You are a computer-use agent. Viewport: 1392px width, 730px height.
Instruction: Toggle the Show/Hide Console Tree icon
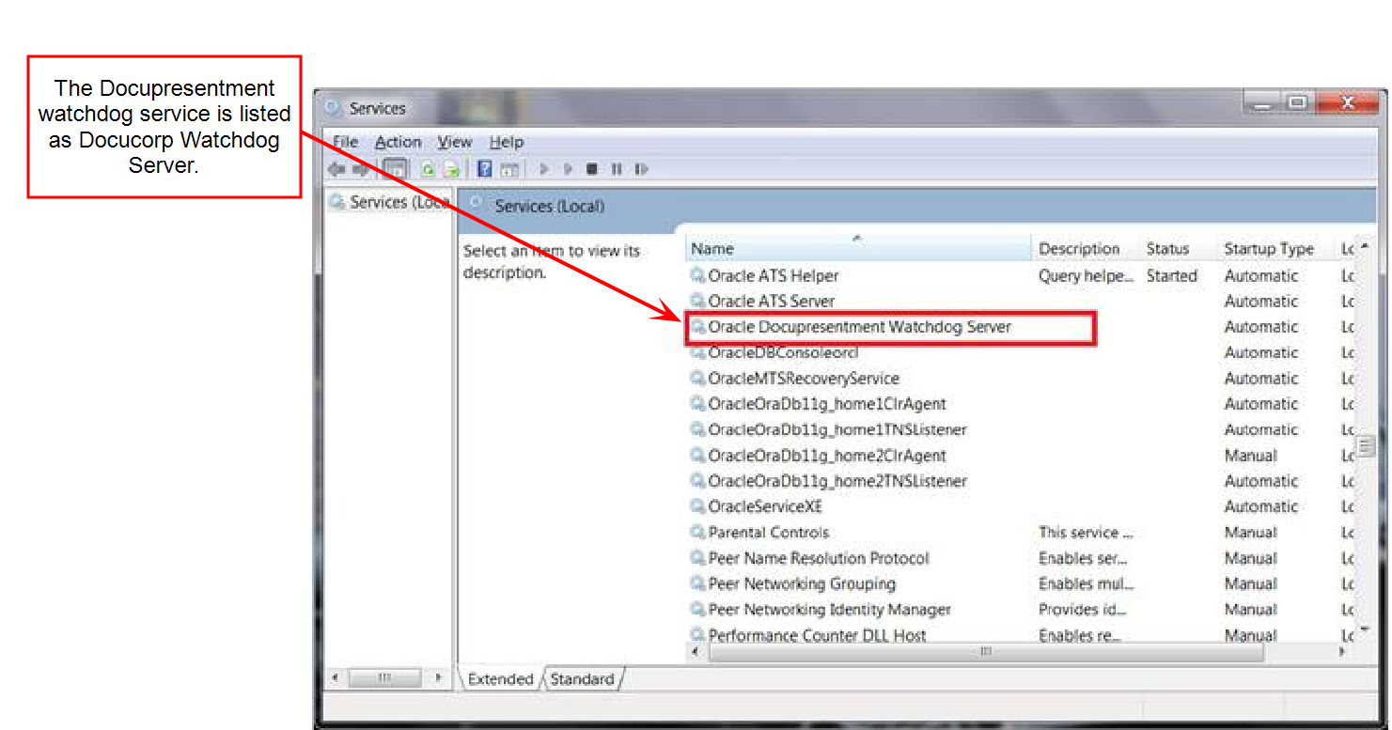pyautogui.click(x=396, y=169)
